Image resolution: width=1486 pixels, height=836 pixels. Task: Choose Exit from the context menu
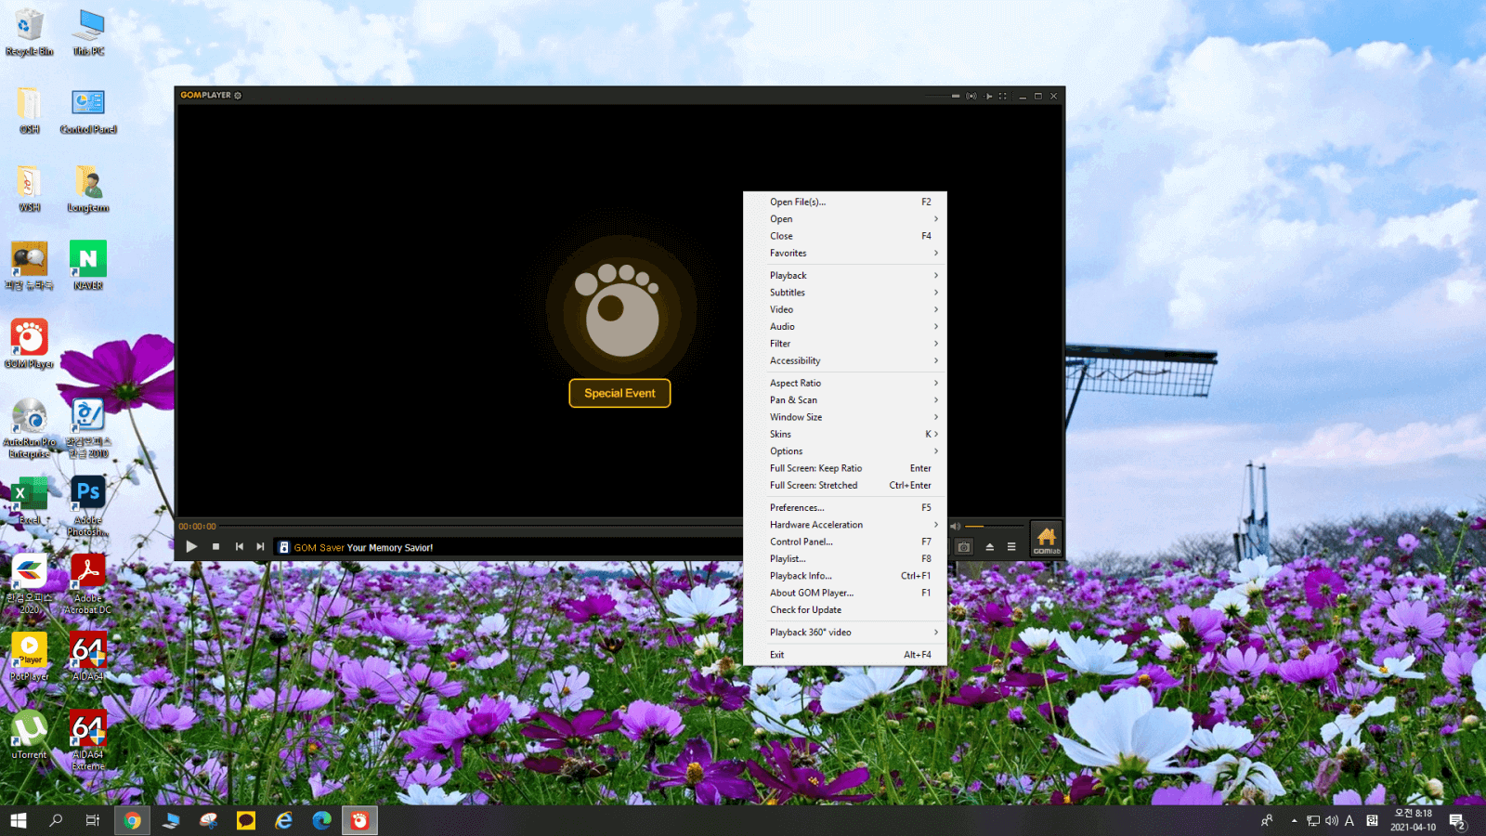pyautogui.click(x=845, y=655)
